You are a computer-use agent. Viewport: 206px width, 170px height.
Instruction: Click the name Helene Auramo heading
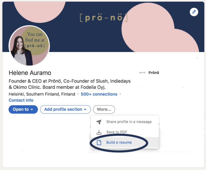pyautogui.click(x=30, y=73)
